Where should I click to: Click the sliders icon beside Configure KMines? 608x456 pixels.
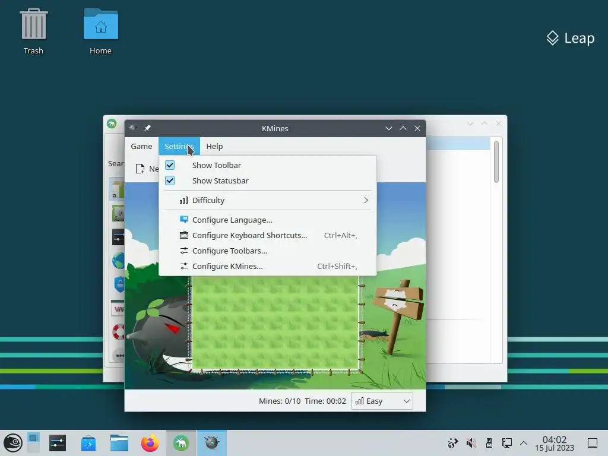tap(184, 266)
